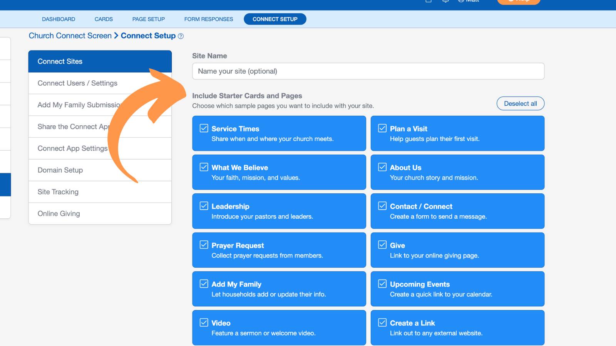Uncheck the Add My Family checkbox
Screen dimensions: 616x346
point(204,284)
